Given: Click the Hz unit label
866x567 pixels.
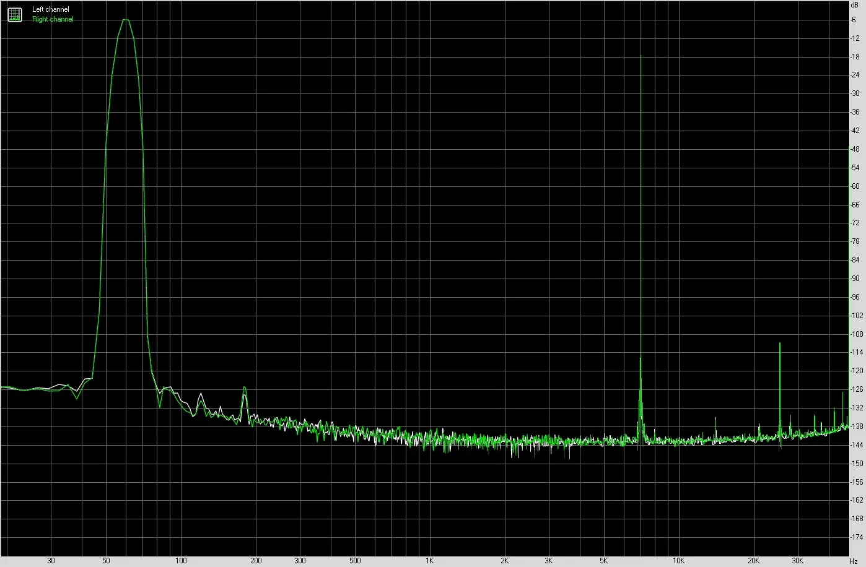Looking at the screenshot, I should (854, 561).
